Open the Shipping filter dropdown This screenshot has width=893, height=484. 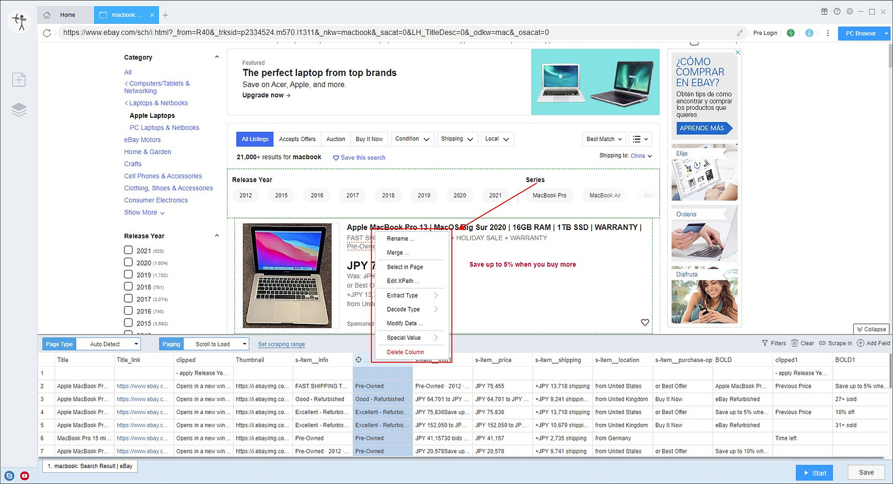pyautogui.click(x=458, y=139)
